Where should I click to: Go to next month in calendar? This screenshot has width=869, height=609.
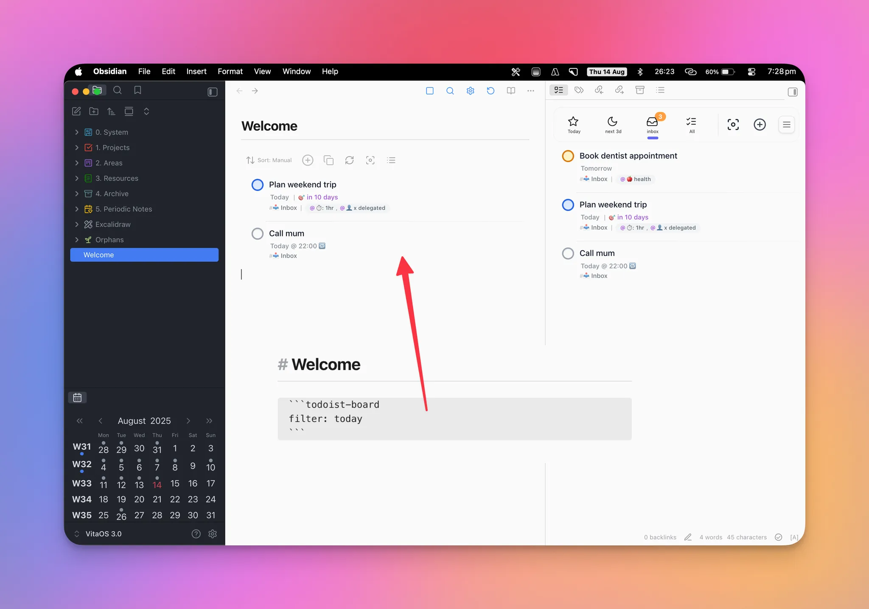[188, 421]
